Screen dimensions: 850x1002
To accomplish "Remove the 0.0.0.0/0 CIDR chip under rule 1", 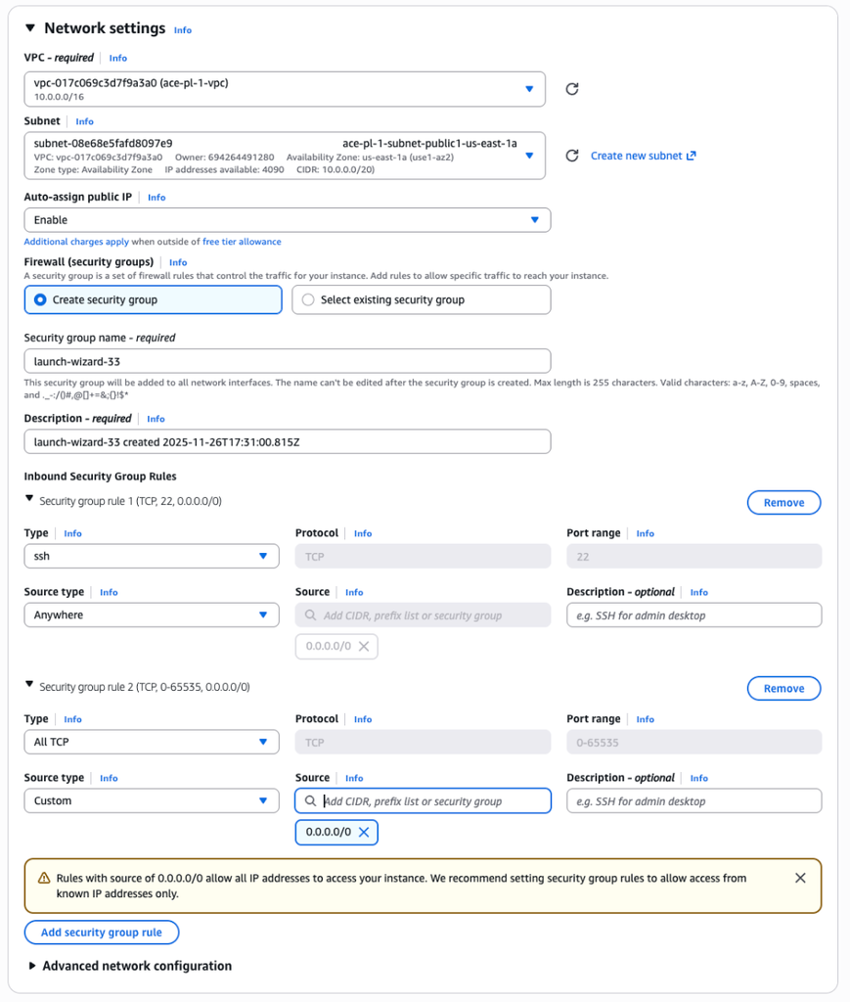I will [x=363, y=646].
